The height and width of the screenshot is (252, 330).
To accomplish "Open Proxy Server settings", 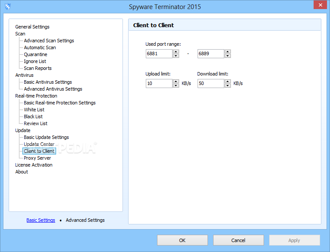I will [x=38, y=158].
